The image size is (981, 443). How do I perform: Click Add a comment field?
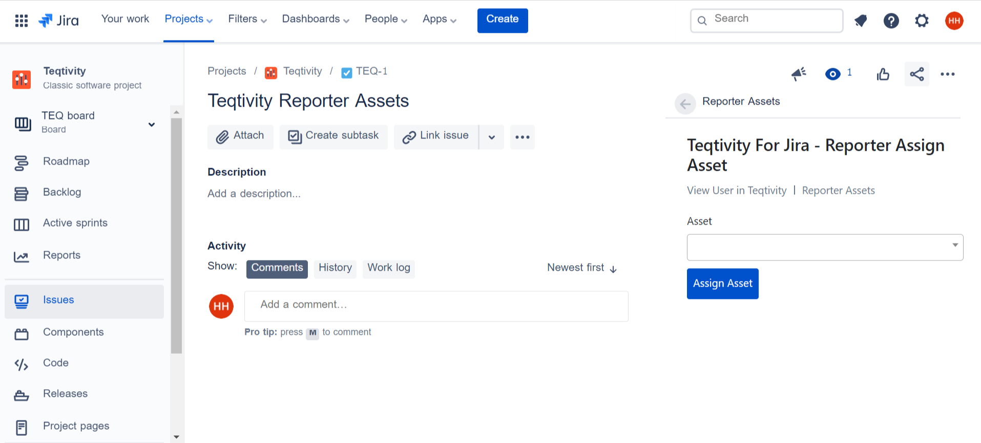click(436, 306)
